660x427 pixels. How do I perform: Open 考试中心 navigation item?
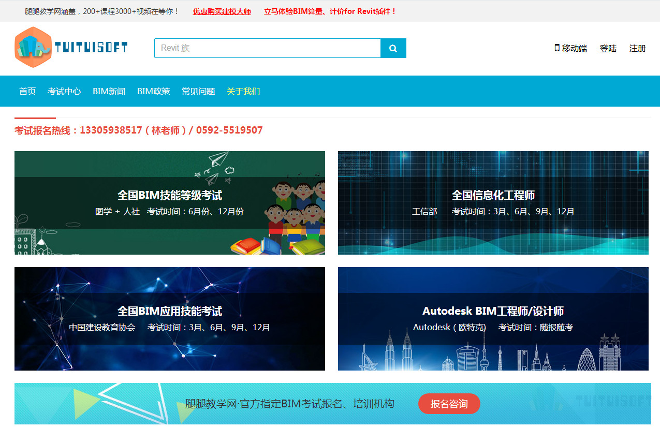(64, 91)
